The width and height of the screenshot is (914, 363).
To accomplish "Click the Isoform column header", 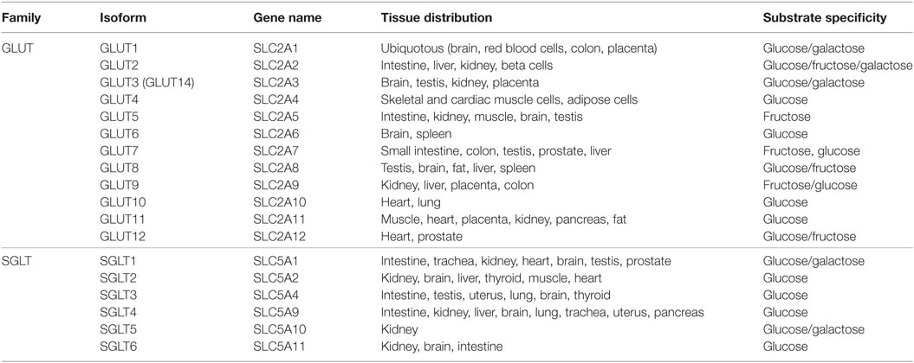I will point(123,18).
